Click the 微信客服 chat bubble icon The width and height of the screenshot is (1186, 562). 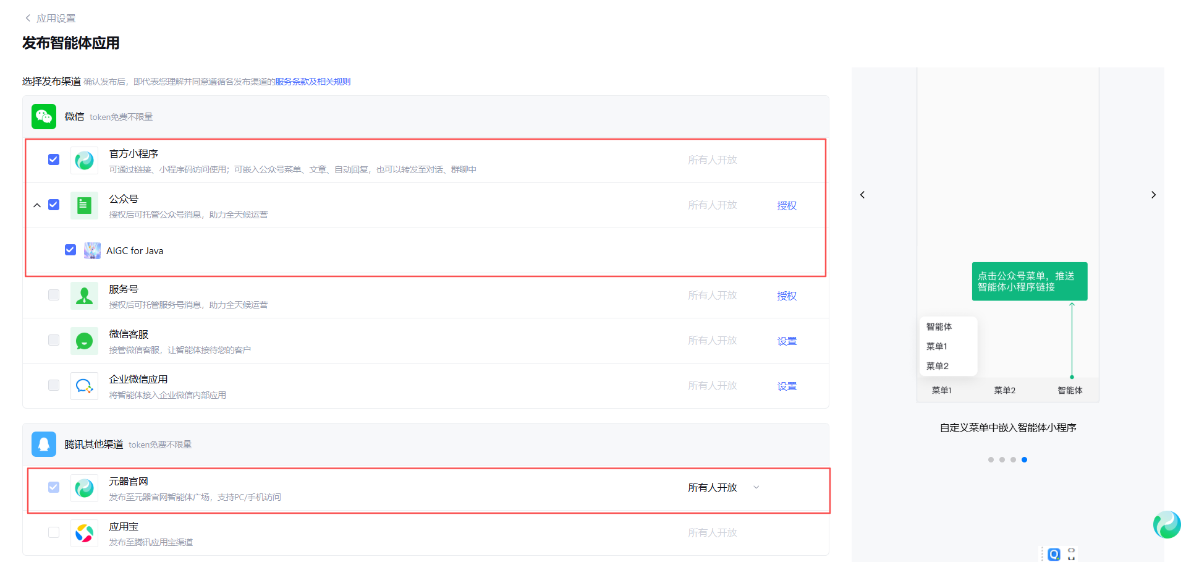[x=84, y=341]
